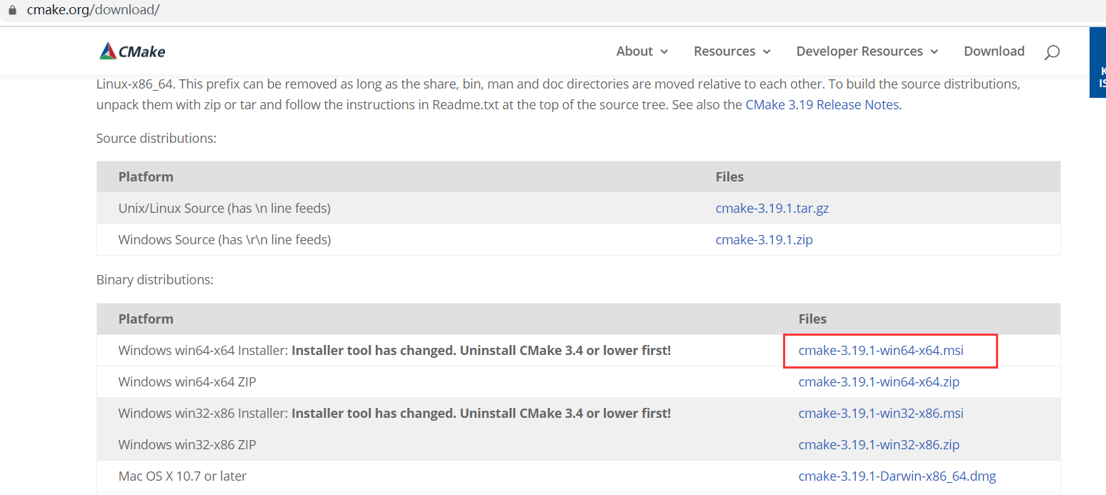Expand the Resources menu chevron
This screenshot has height=495, width=1106.
767,51
